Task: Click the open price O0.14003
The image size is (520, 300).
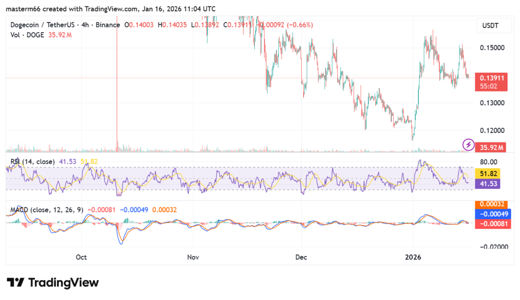Action: tap(139, 25)
